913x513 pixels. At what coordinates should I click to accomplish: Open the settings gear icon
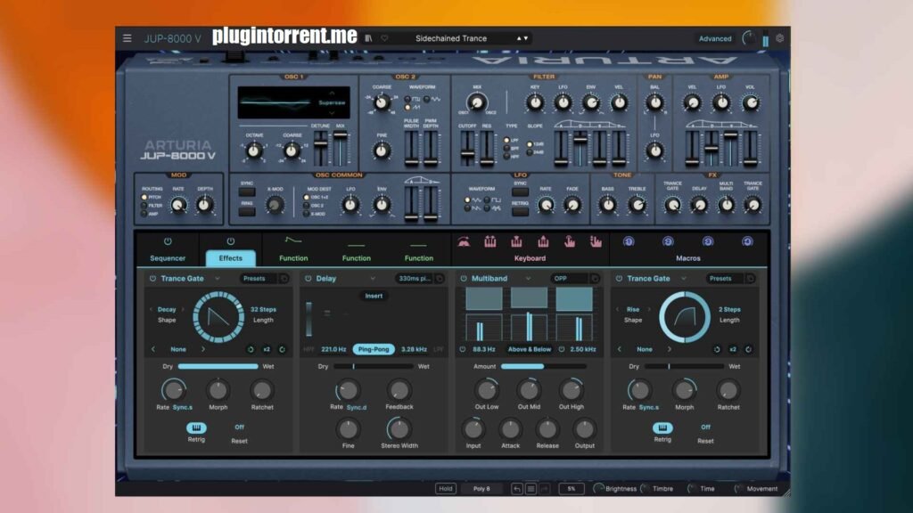(x=779, y=38)
